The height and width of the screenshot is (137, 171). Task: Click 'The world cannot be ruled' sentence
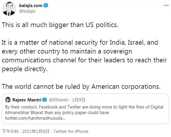[x=81, y=86]
